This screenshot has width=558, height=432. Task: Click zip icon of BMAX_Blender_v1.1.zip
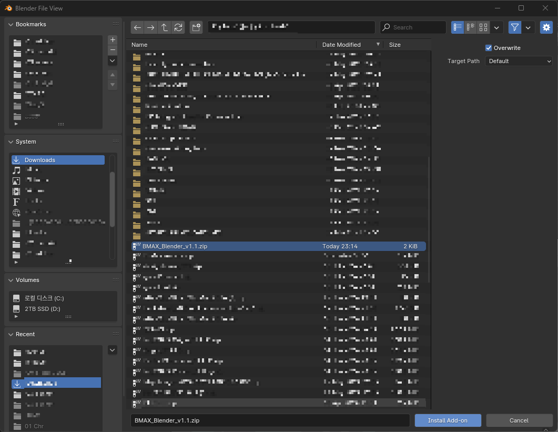coord(136,246)
